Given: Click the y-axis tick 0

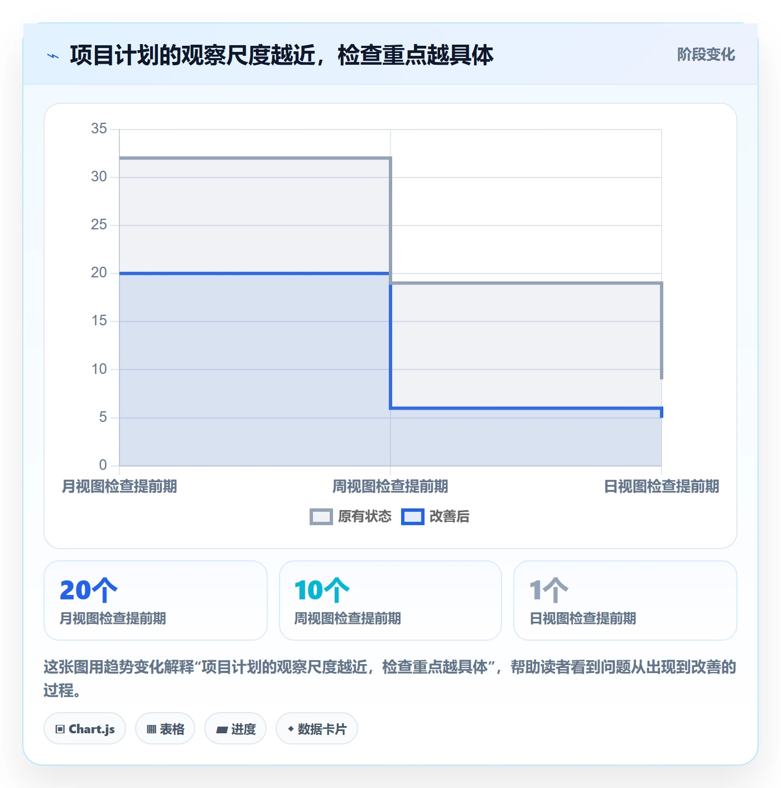Looking at the screenshot, I should (x=103, y=465).
